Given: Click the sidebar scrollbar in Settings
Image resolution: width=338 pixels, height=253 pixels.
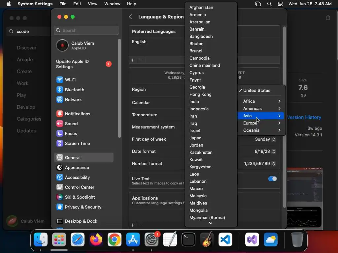Looking at the screenshot, I should 119,88.
